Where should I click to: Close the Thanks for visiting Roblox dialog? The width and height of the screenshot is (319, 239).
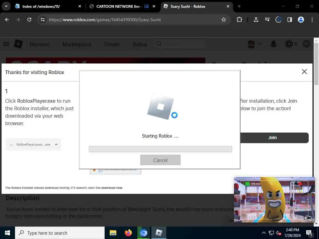(x=304, y=72)
